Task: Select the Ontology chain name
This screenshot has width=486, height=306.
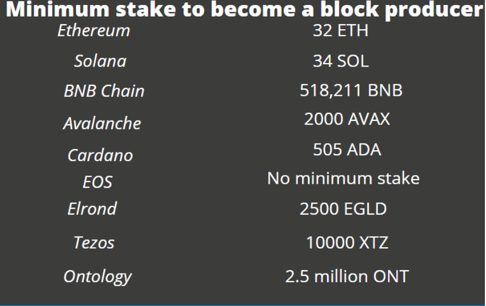Action: [x=97, y=276]
